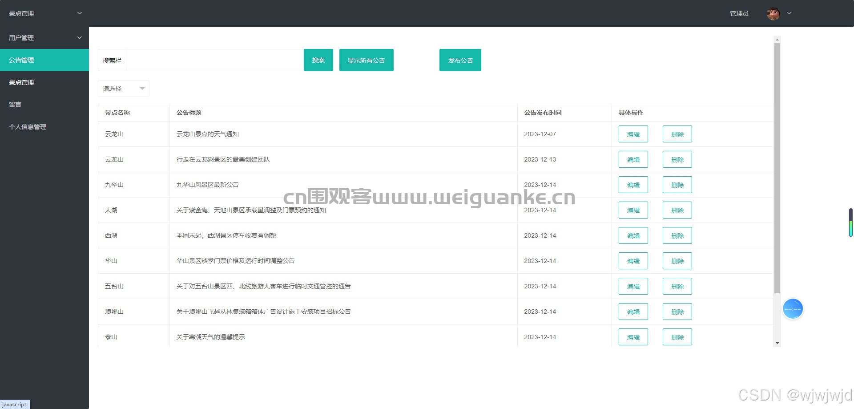Image resolution: width=854 pixels, height=409 pixels.
Task: Delete the 泰山 cold wave notice
Action: pos(677,337)
